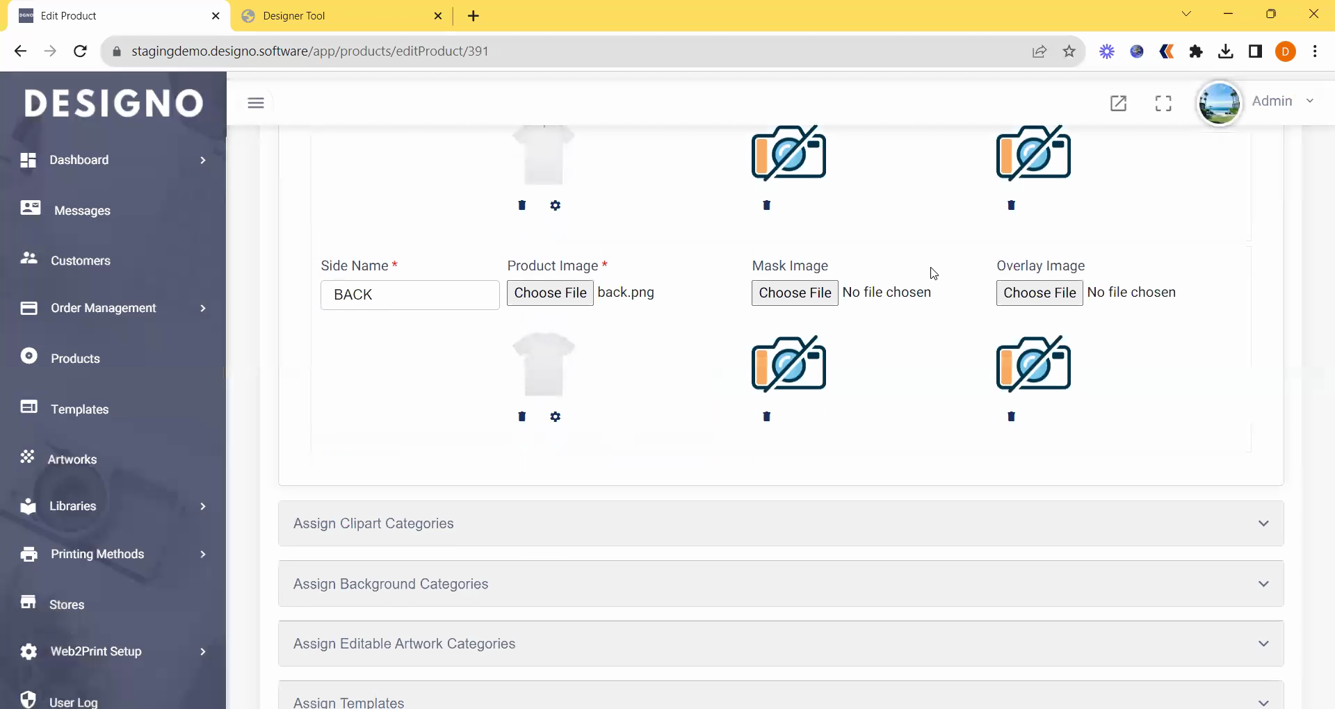Open settings gear for BACK product image
Screen dimensions: 1335x709
point(555,416)
